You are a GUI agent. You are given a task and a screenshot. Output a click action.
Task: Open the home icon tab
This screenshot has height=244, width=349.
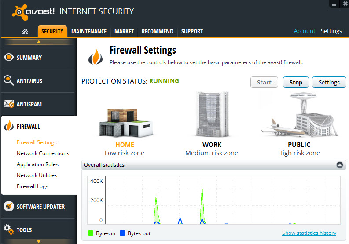25,31
